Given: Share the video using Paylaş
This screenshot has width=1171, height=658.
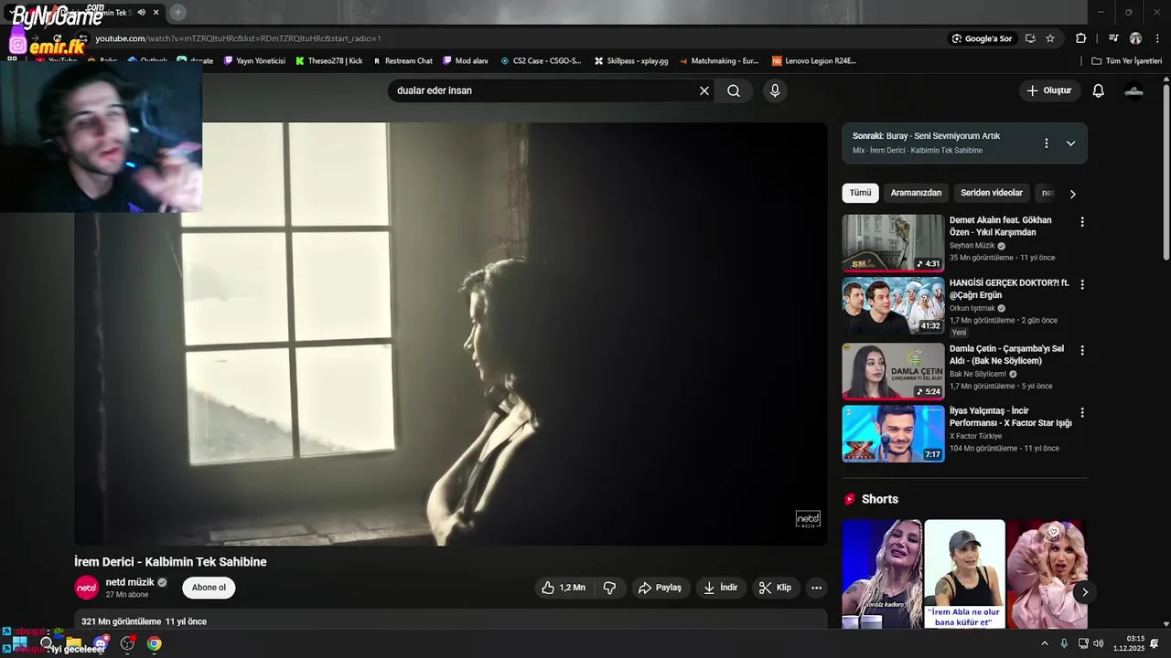Looking at the screenshot, I should [660, 588].
